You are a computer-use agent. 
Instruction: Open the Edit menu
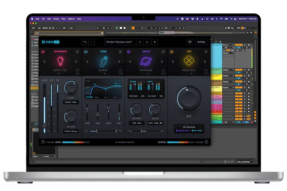point(49,19)
